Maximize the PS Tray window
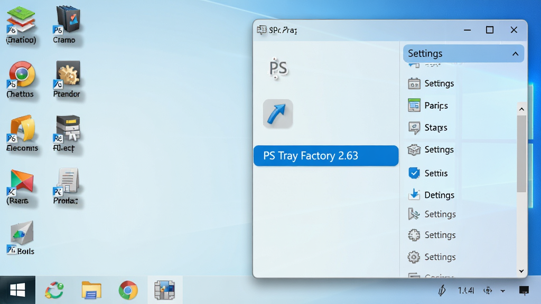The height and width of the screenshot is (304, 541). click(x=490, y=30)
